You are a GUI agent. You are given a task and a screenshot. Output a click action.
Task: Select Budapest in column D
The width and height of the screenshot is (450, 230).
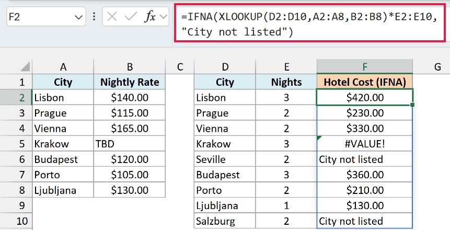(225, 175)
